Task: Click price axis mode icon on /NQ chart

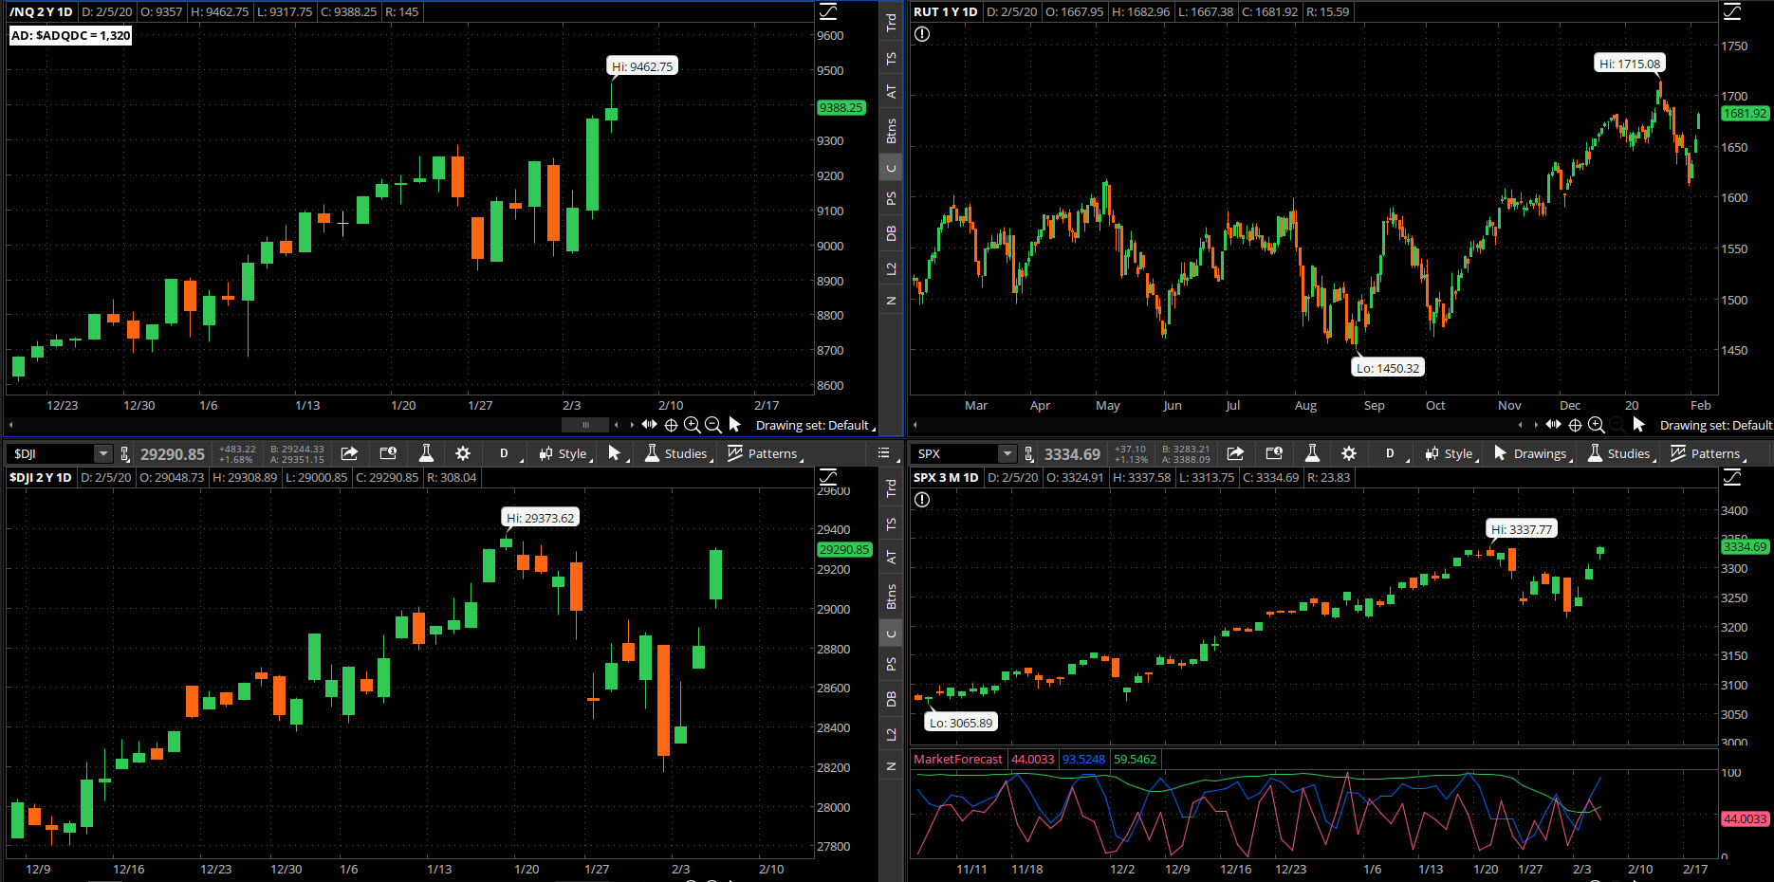Action: click(x=828, y=11)
